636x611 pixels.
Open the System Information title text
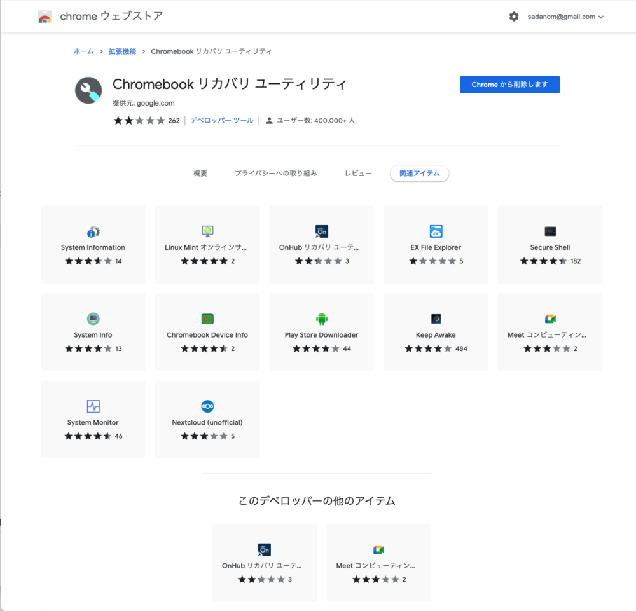tap(93, 247)
